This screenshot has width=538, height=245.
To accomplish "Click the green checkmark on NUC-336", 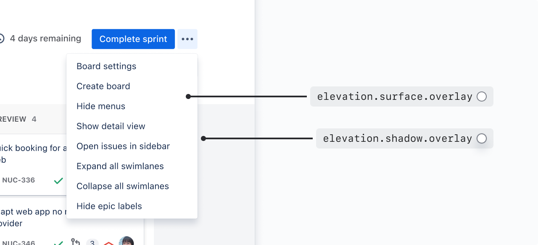I will (58, 181).
